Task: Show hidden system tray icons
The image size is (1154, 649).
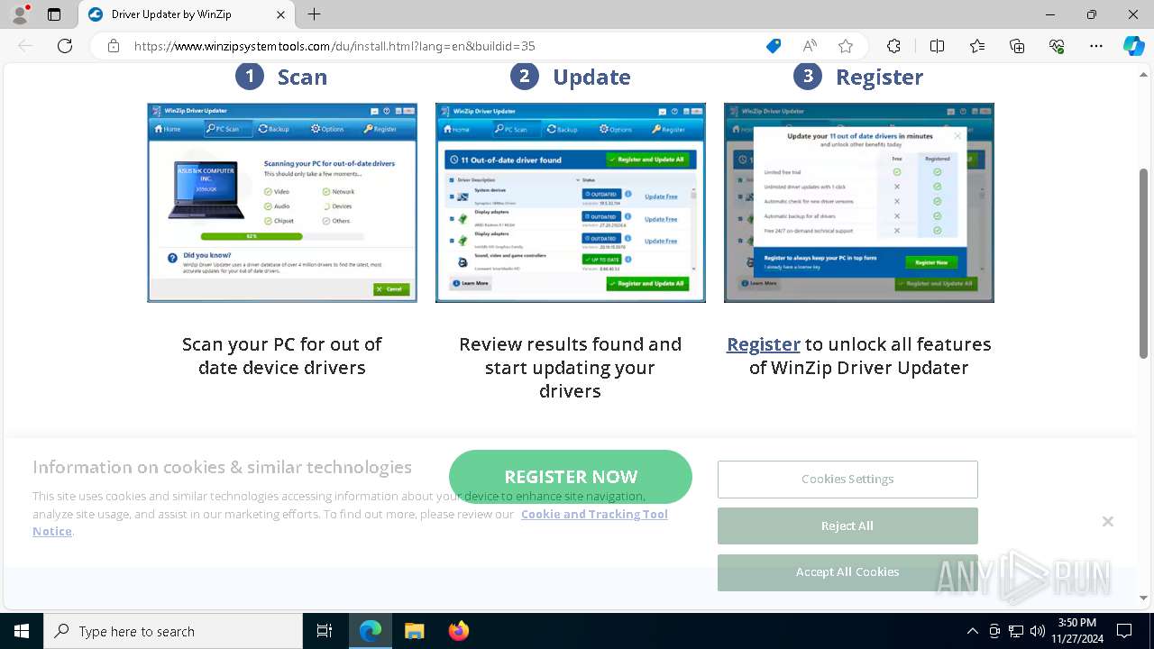Action: pyautogui.click(x=972, y=631)
